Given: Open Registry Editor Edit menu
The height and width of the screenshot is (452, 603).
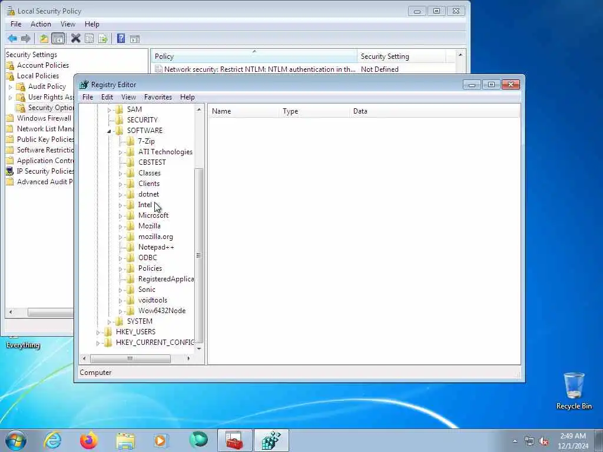Looking at the screenshot, I should (x=107, y=97).
